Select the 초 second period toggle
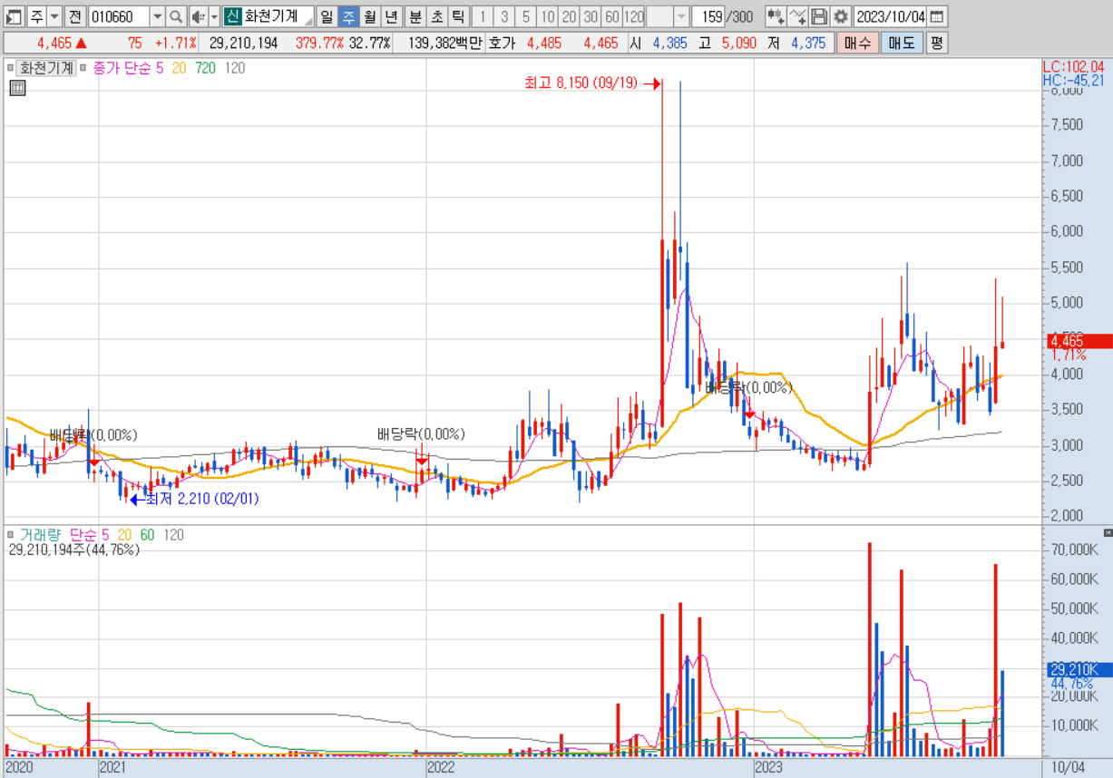This screenshot has height=778, width=1113. pyautogui.click(x=437, y=16)
